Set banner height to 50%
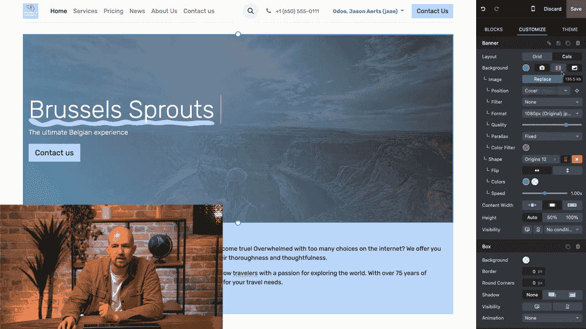 tap(552, 218)
